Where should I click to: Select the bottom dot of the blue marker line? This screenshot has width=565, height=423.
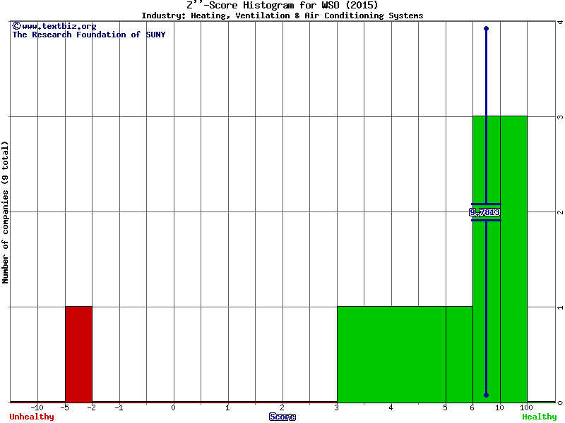coord(486,395)
